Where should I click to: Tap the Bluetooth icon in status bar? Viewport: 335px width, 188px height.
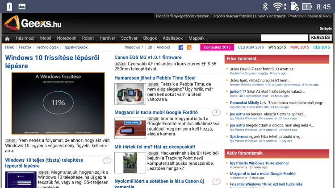pyautogui.click(x=265, y=6)
